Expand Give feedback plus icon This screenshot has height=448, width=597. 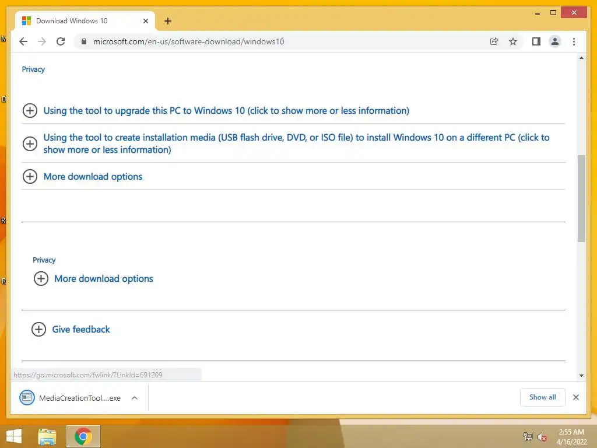(38, 329)
